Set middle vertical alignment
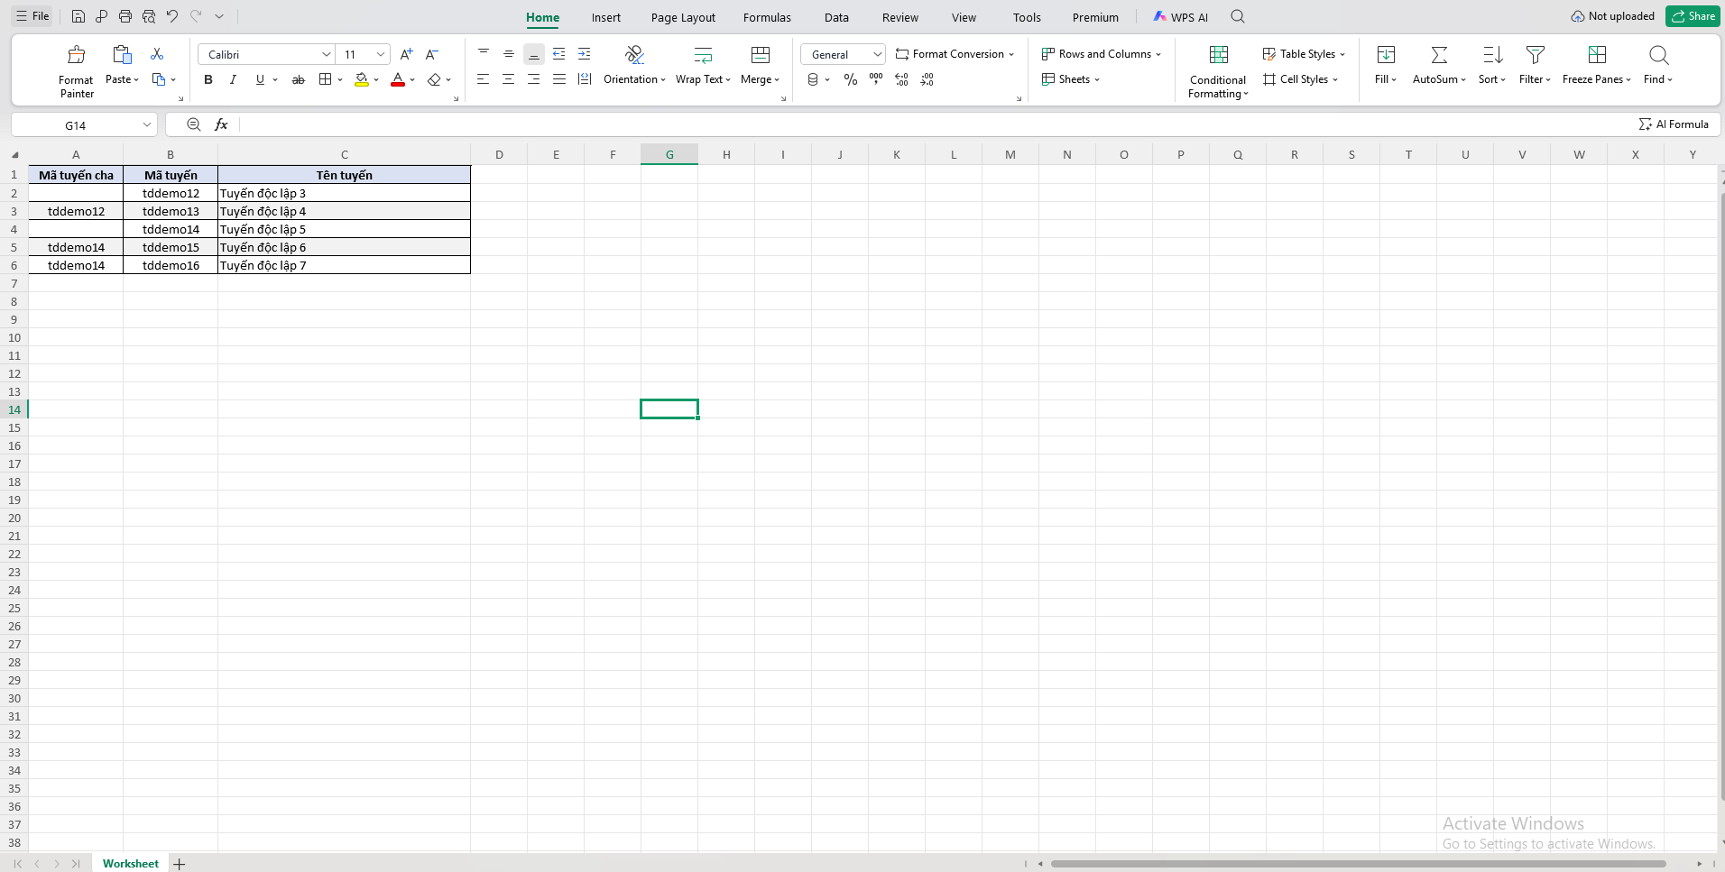This screenshot has width=1725, height=872. pos(509,54)
